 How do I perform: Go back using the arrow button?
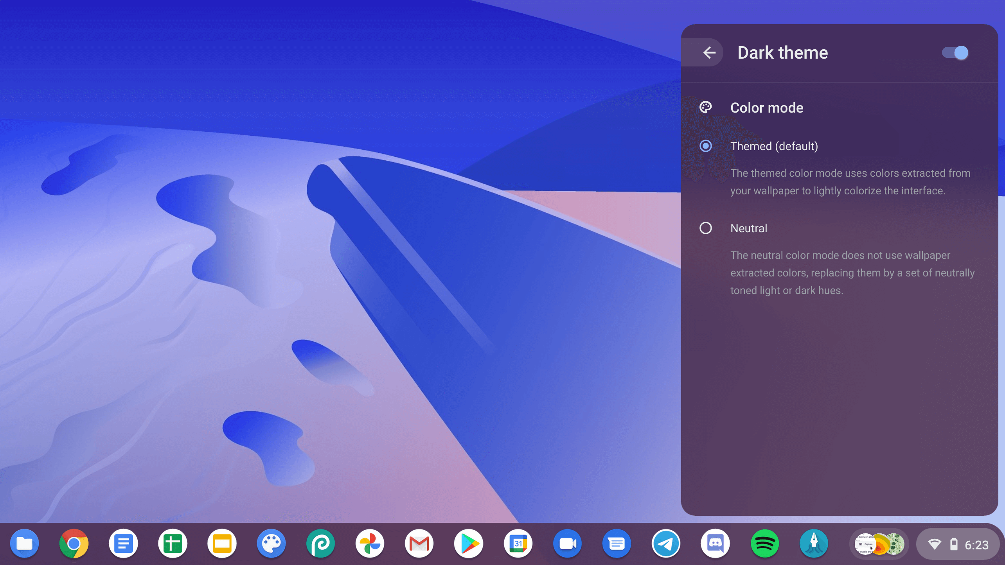[x=709, y=53]
